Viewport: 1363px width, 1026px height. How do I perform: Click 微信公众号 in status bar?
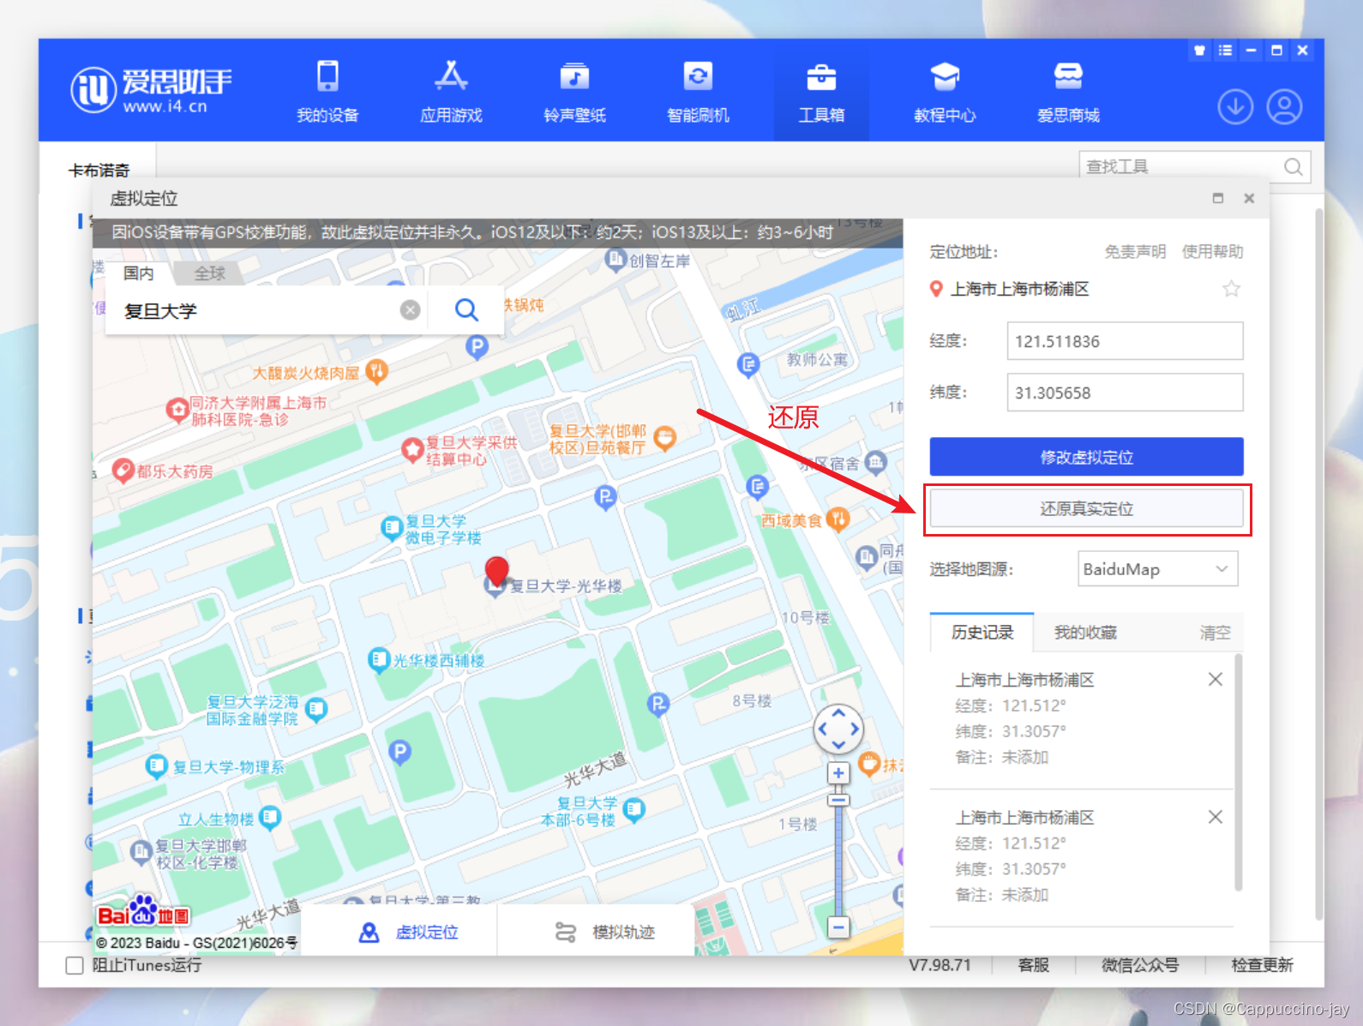click(1140, 965)
